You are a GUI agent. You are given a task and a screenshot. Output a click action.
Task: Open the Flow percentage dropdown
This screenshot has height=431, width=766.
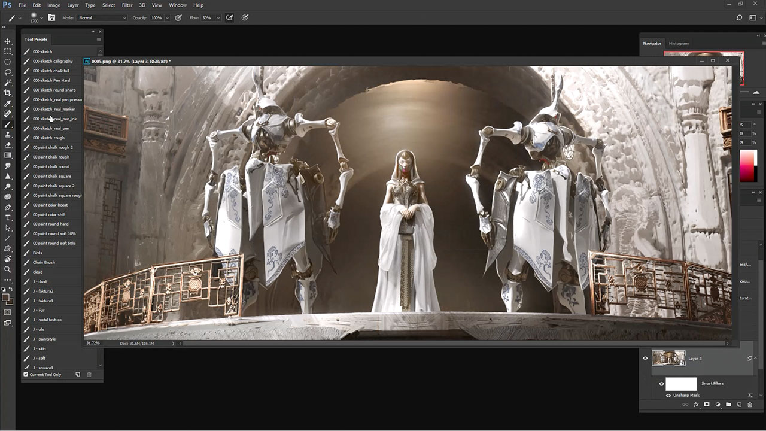coord(217,18)
